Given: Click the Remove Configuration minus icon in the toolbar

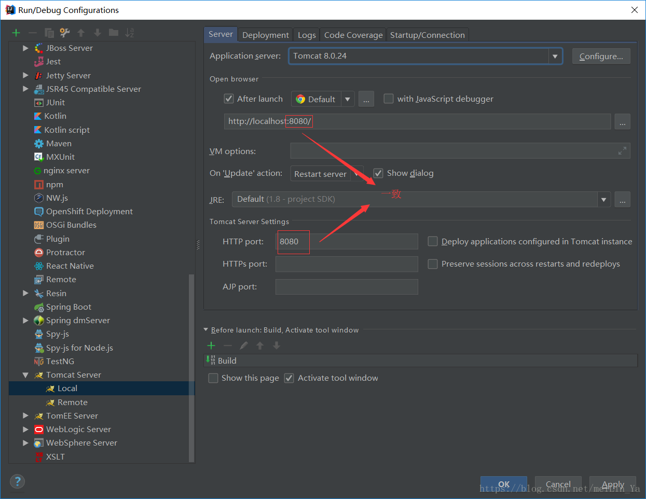Looking at the screenshot, I should click(33, 33).
